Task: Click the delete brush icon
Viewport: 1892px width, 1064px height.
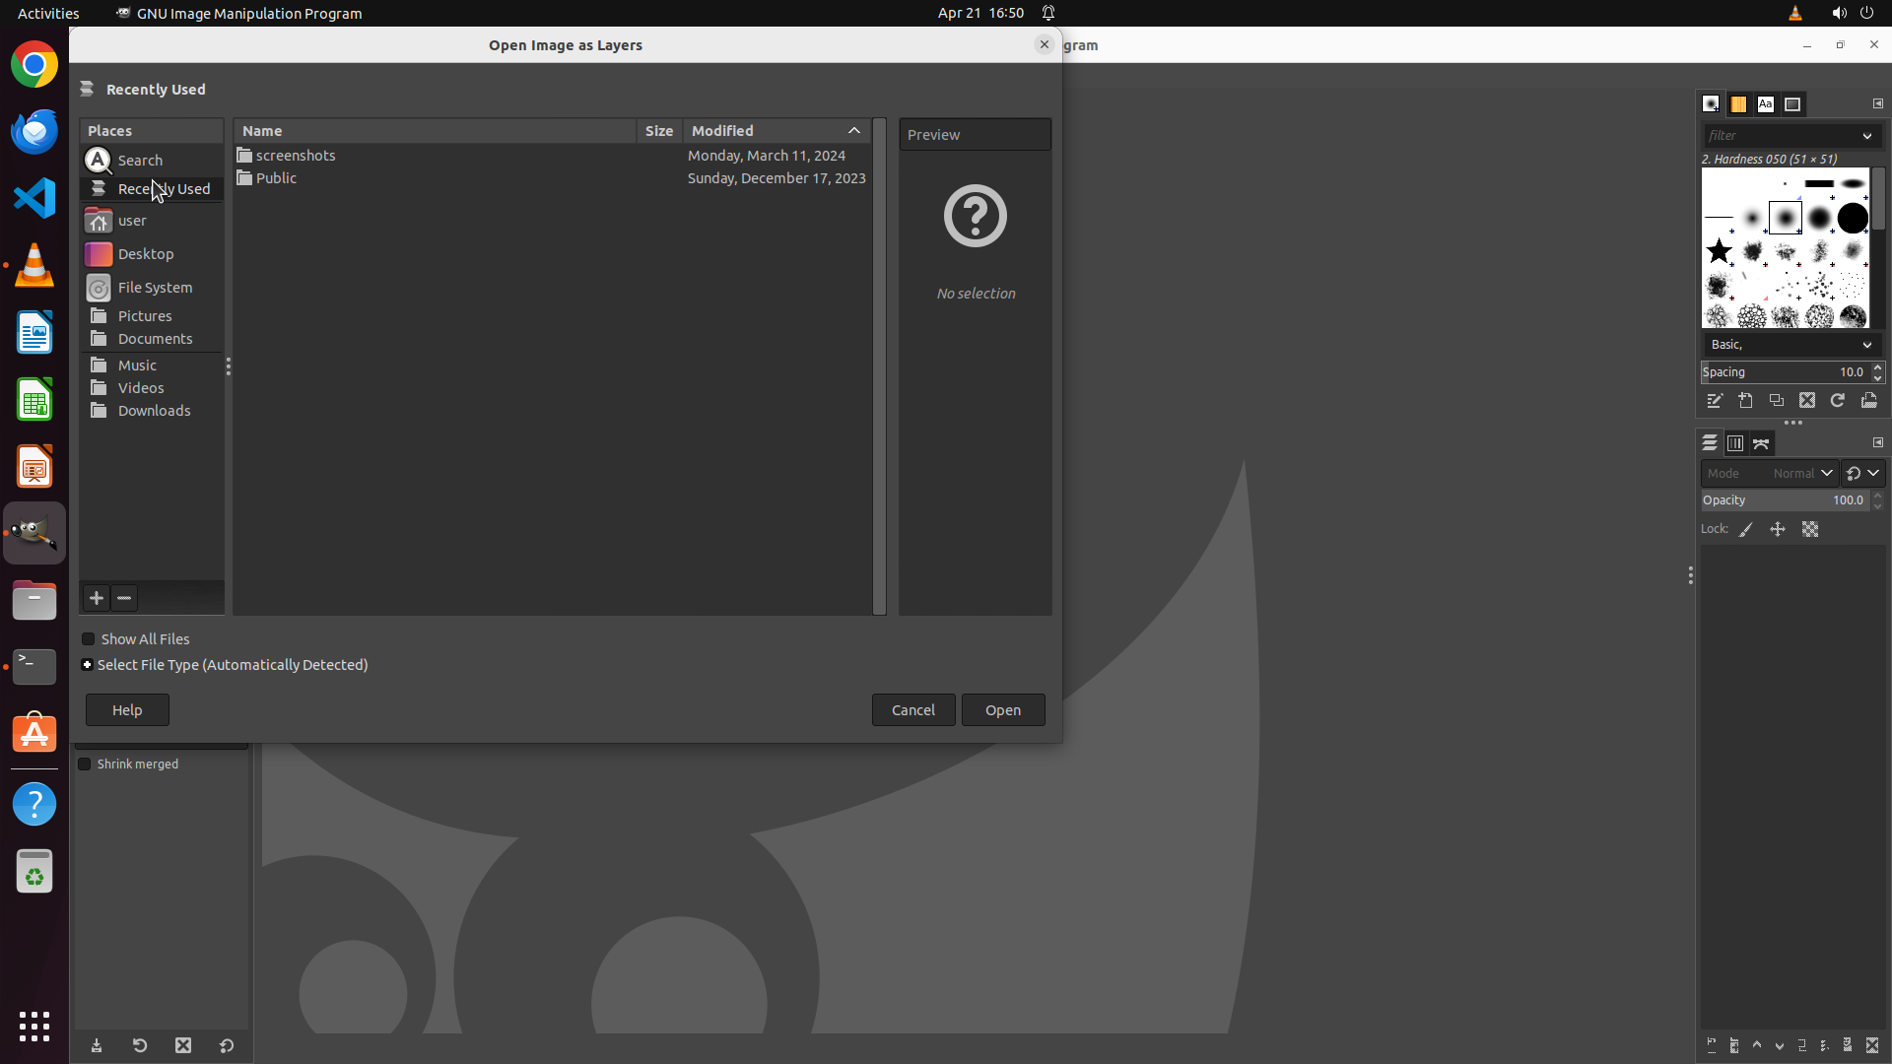Action: 1806,401
